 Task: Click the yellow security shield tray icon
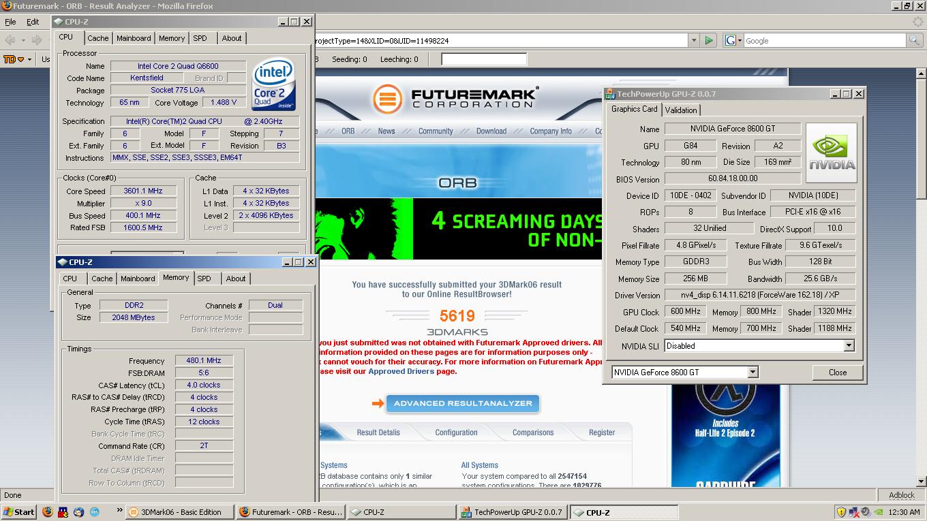point(841,512)
